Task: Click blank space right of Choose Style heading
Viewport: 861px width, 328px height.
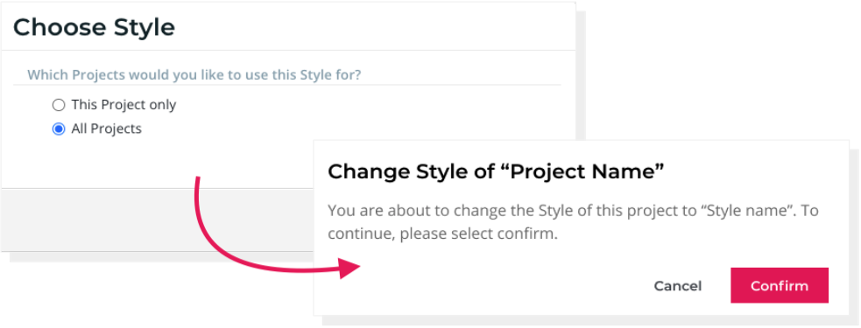Action: tap(373, 27)
